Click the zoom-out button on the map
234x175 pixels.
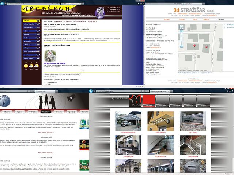[181, 47]
